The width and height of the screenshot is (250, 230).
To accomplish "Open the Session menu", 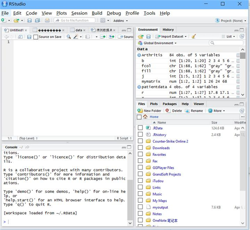I will click(x=79, y=13).
